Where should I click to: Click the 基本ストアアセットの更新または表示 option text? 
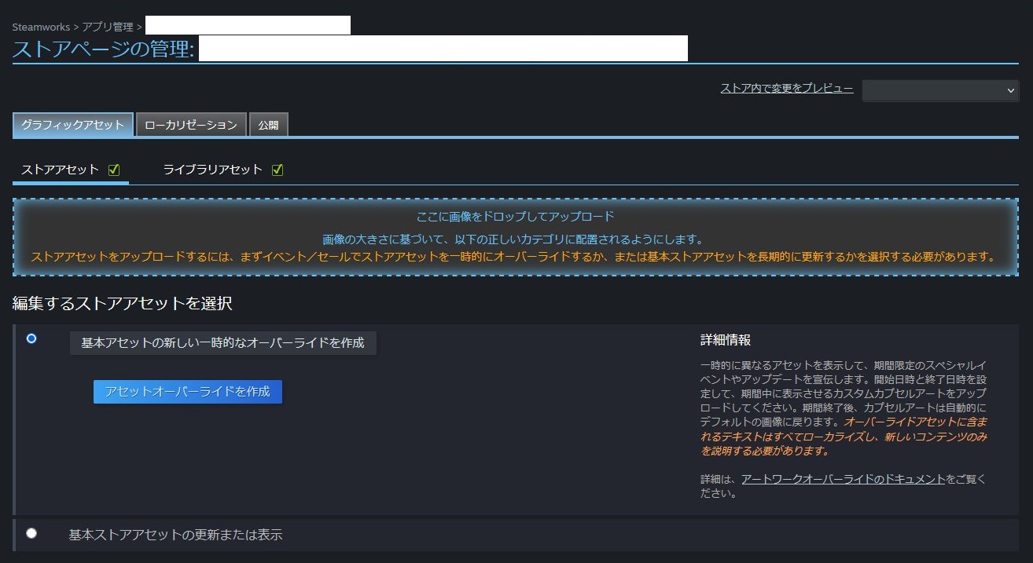(175, 536)
